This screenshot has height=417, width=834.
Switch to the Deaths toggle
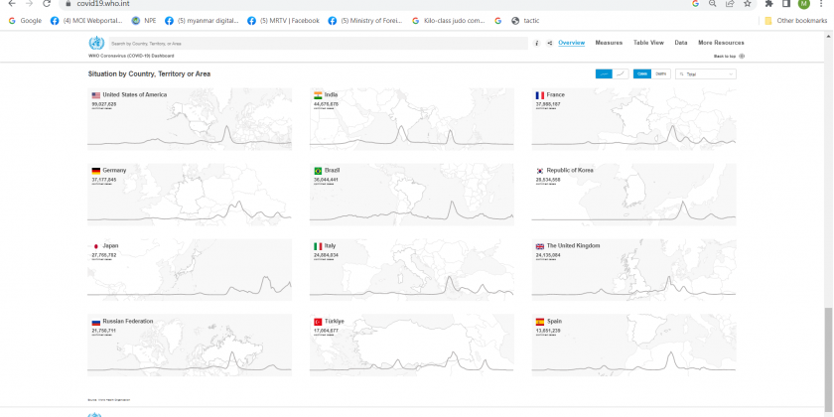click(x=660, y=73)
